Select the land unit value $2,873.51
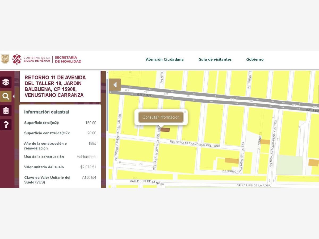 click(88, 167)
